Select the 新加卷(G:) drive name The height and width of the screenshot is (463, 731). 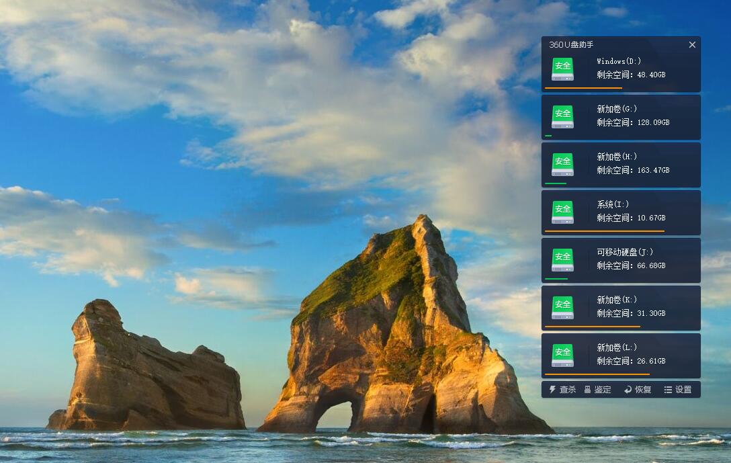click(x=617, y=109)
